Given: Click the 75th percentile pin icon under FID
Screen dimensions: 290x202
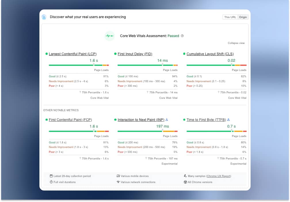Looking at the screenshot, I should tap(148, 92).
